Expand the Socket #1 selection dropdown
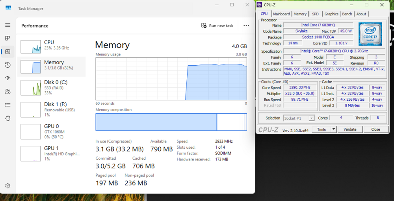The image size is (394, 201). (x=311, y=118)
